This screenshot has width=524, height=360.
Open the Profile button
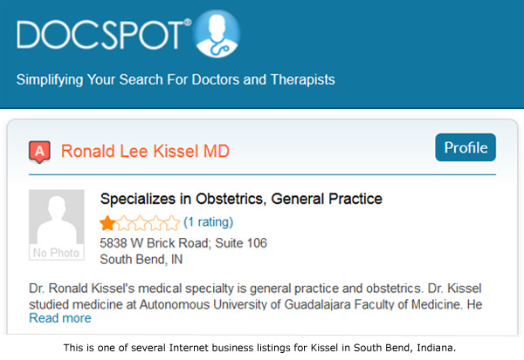point(465,147)
